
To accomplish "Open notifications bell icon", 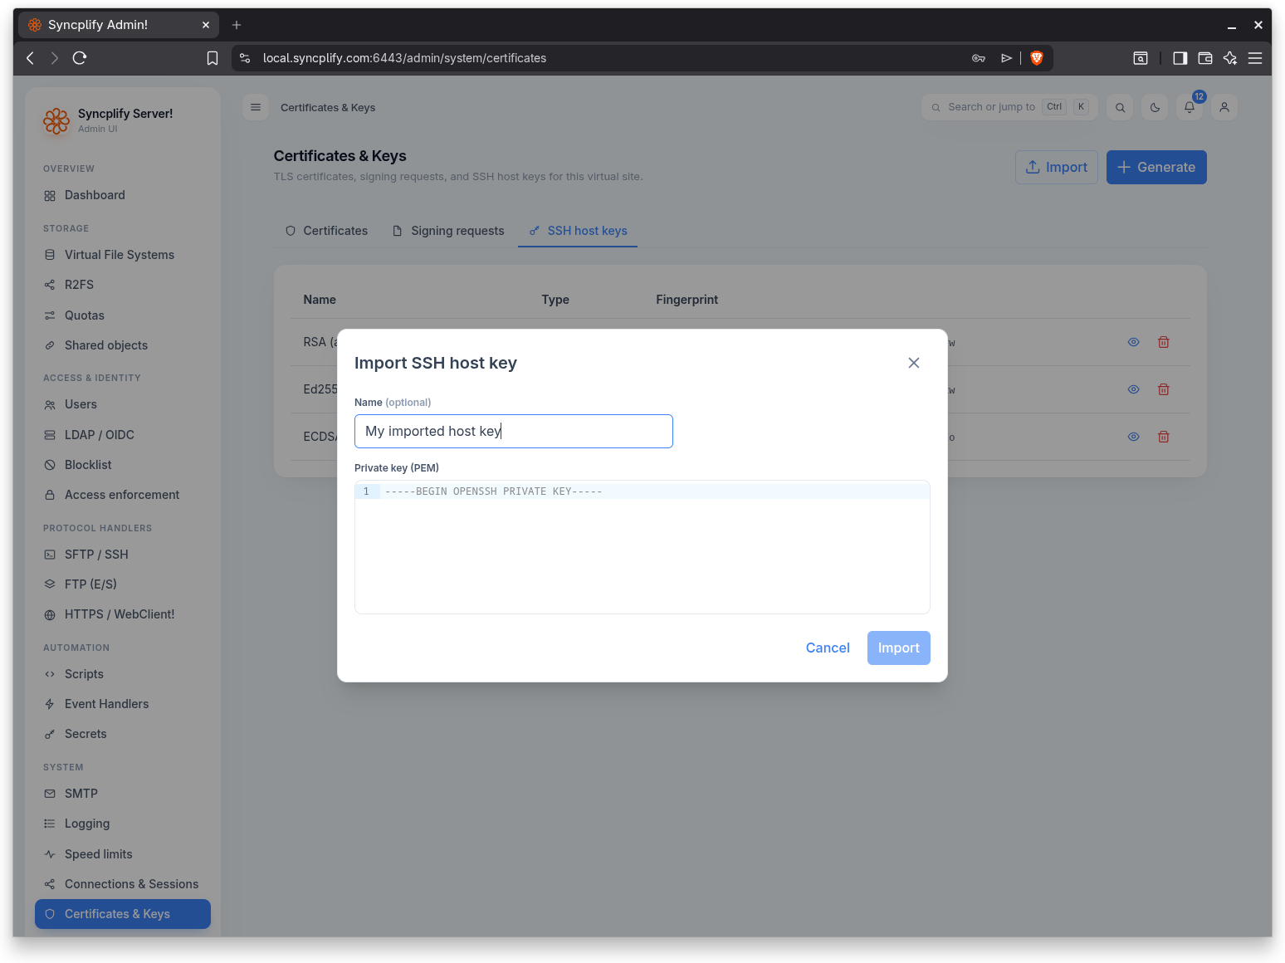I will (x=1190, y=107).
